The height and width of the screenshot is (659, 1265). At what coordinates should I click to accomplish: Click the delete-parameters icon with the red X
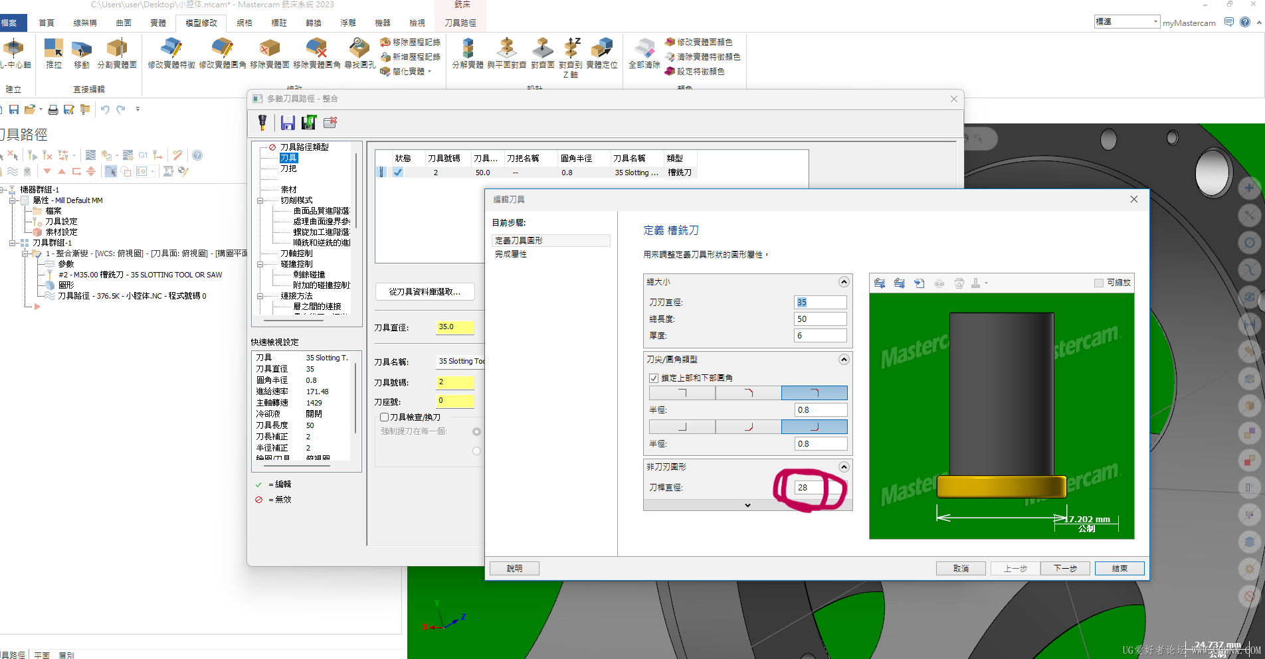coord(330,122)
